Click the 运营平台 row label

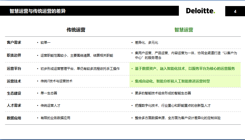tap(14, 68)
